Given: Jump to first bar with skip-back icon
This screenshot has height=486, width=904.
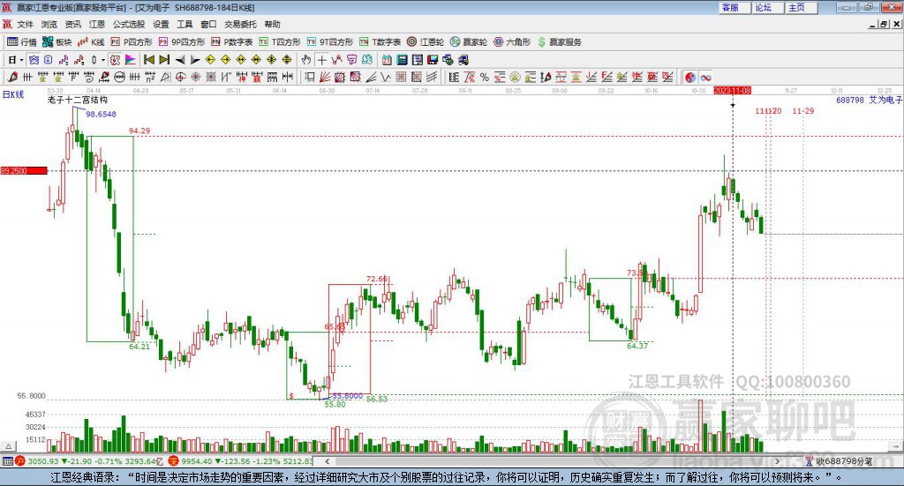Looking at the screenshot, I should [x=148, y=60].
